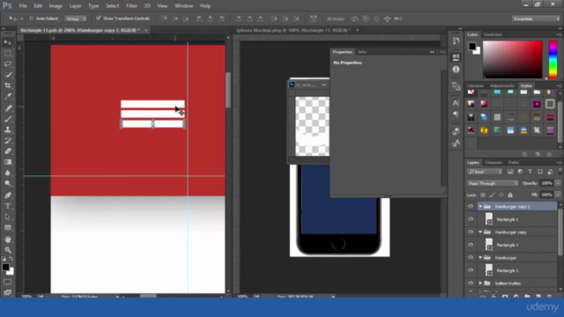
Task: Switch to the Channels tab
Action: tap(493, 162)
